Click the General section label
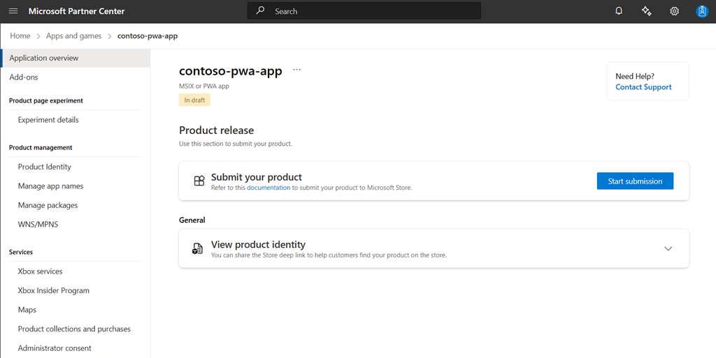Image resolution: width=716 pixels, height=358 pixels. (192, 220)
